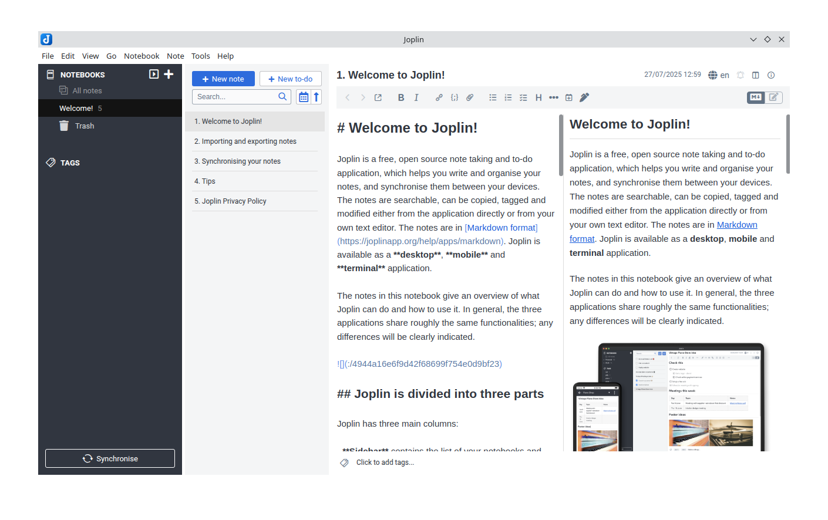This screenshot has width=828, height=520.
Task: Insert a bulleted list
Action: [493, 97]
